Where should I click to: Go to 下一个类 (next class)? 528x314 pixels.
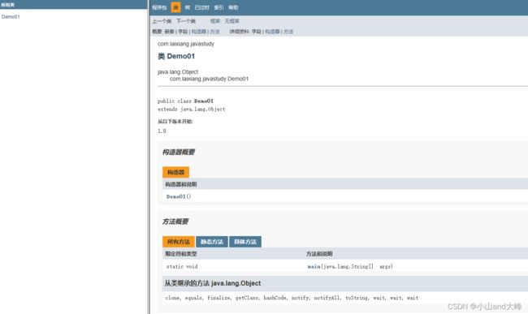[186, 21]
